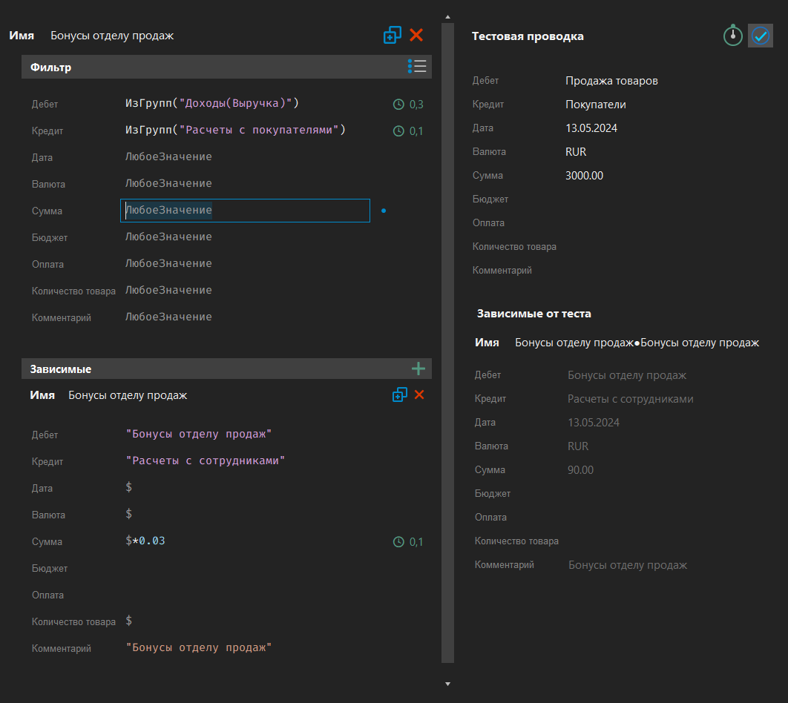Click the blue dot beside the Сумма field
The width and height of the screenshot is (788, 703).
tap(384, 211)
